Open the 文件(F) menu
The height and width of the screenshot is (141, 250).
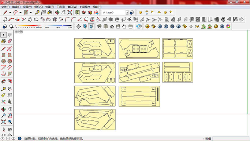(x=5, y=7)
